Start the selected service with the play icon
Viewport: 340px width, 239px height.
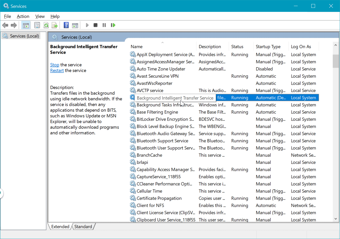pyautogui.click(x=87, y=25)
